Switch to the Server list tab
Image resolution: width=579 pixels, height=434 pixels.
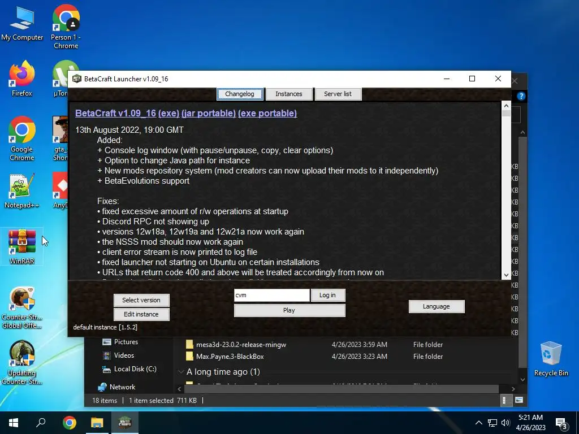(338, 94)
